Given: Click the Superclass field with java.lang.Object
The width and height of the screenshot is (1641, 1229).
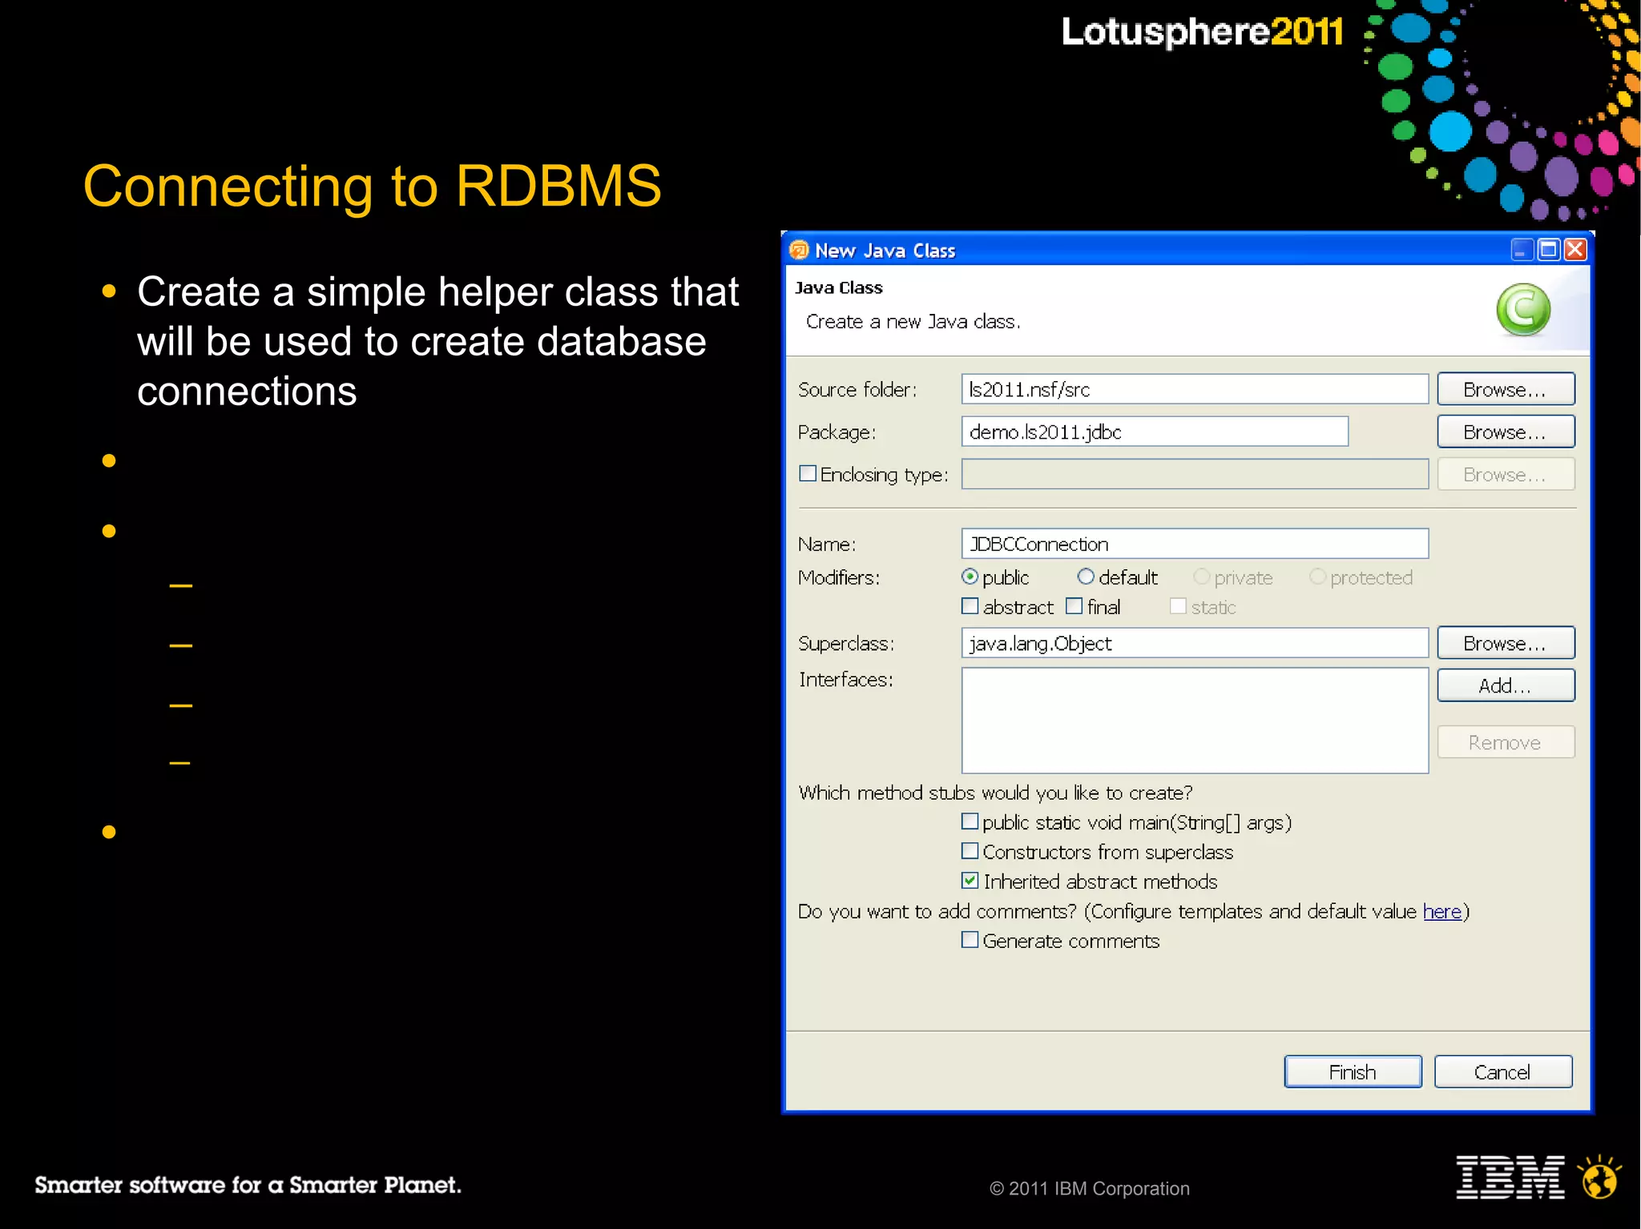Looking at the screenshot, I should click(x=1195, y=643).
